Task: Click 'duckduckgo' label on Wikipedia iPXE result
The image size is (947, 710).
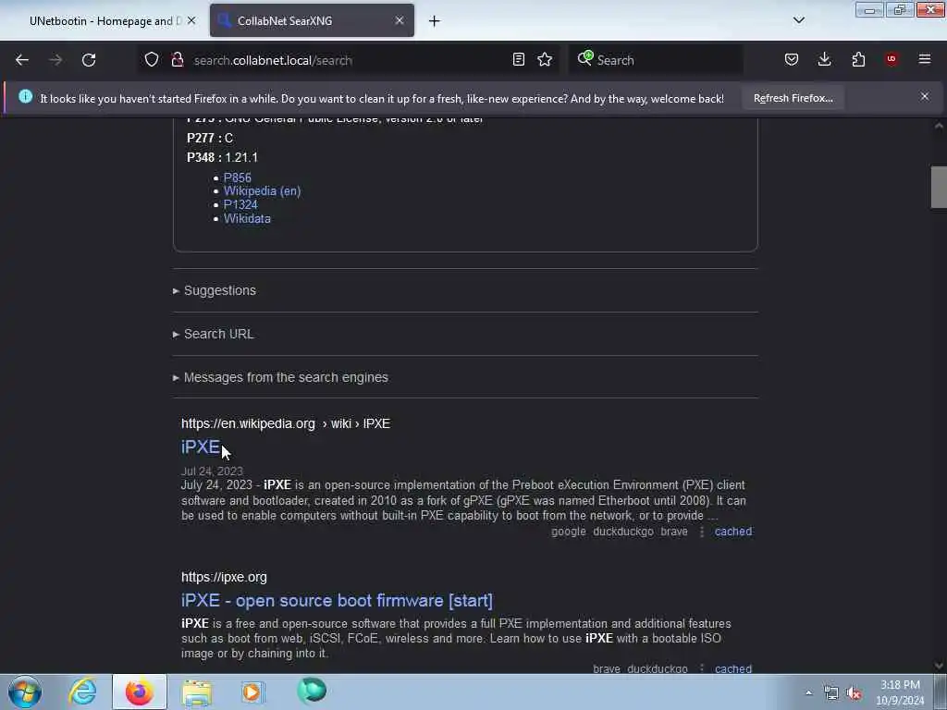Action: coord(623,532)
